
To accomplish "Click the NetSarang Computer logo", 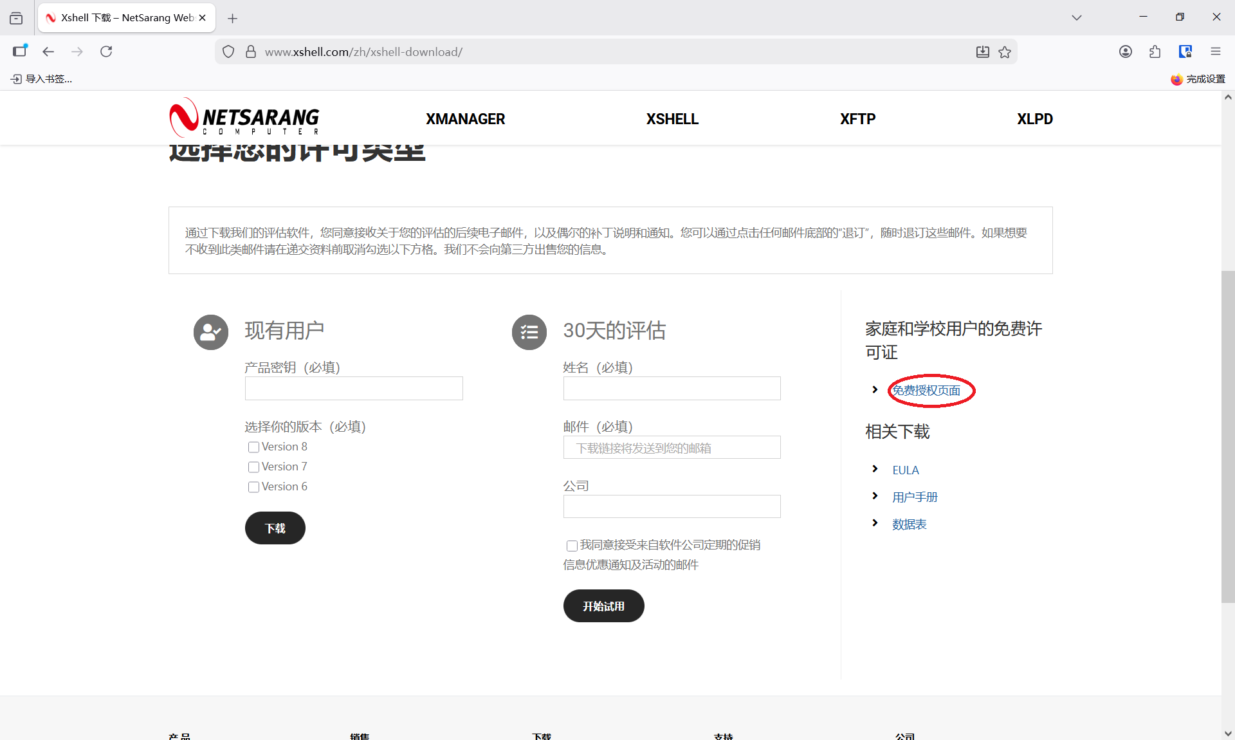I will click(x=244, y=118).
